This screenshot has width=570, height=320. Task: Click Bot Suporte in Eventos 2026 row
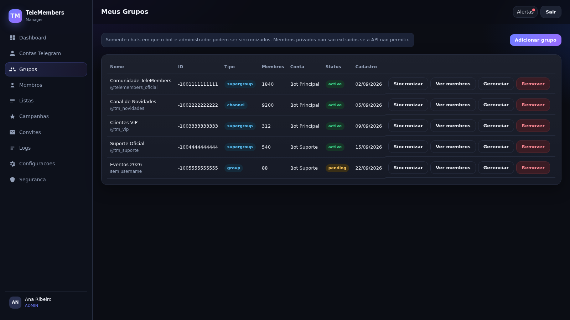point(304,168)
